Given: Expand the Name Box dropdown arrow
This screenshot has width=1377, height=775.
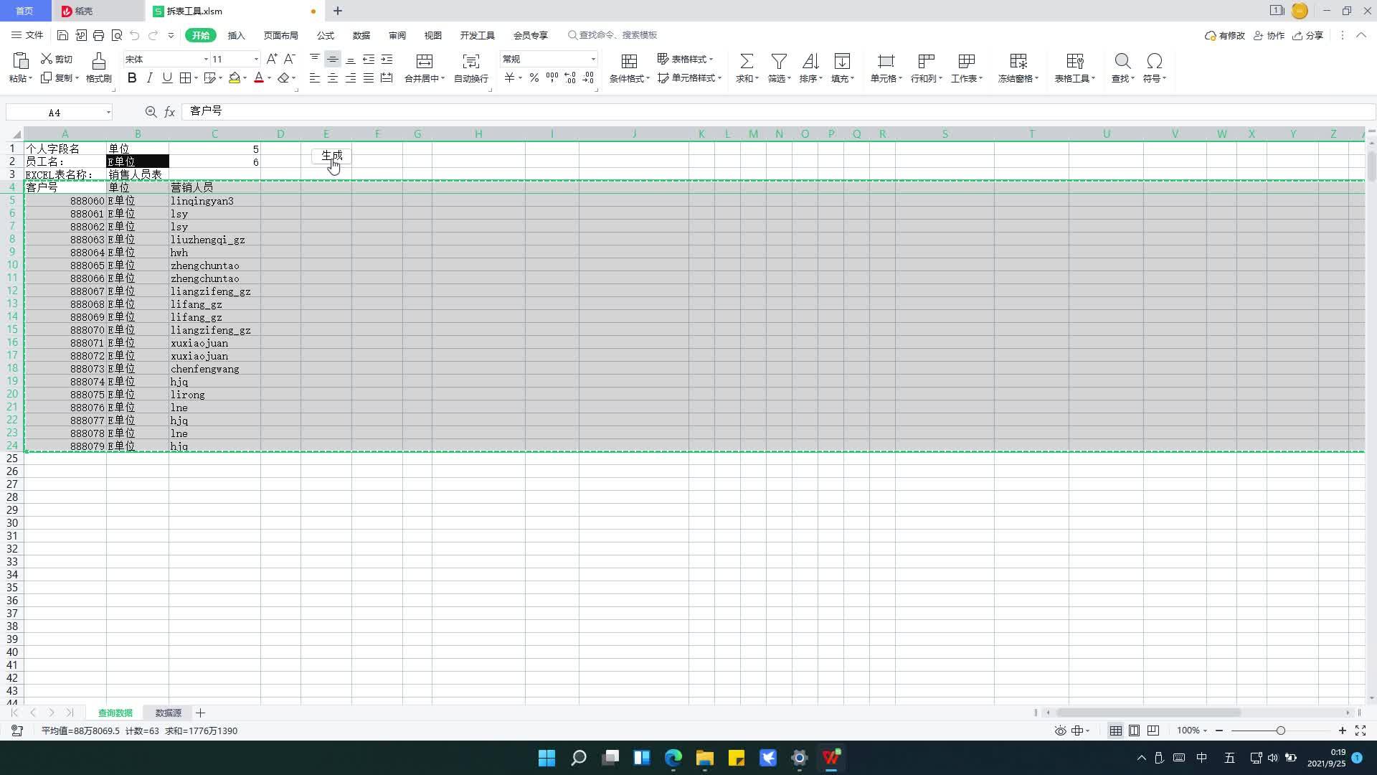Looking at the screenshot, I should coord(108,113).
